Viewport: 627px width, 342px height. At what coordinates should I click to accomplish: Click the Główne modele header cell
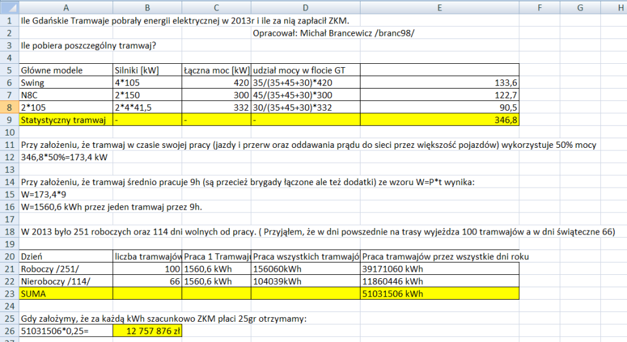click(x=66, y=70)
